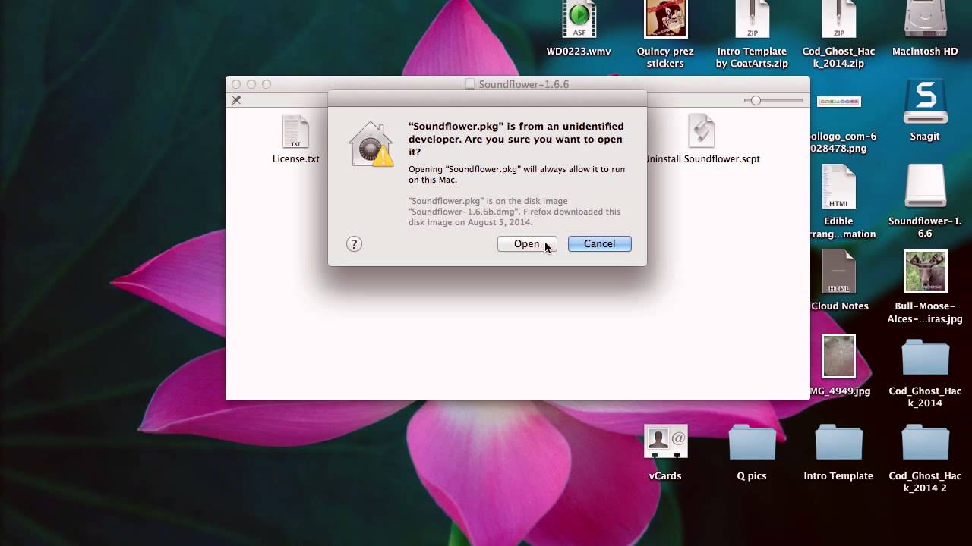Click the close button of the Soundflower window
972x546 pixels.
[x=236, y=84]
